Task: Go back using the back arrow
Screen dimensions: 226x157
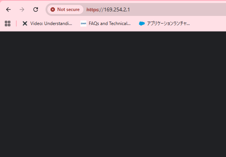Action: point(8,9)
